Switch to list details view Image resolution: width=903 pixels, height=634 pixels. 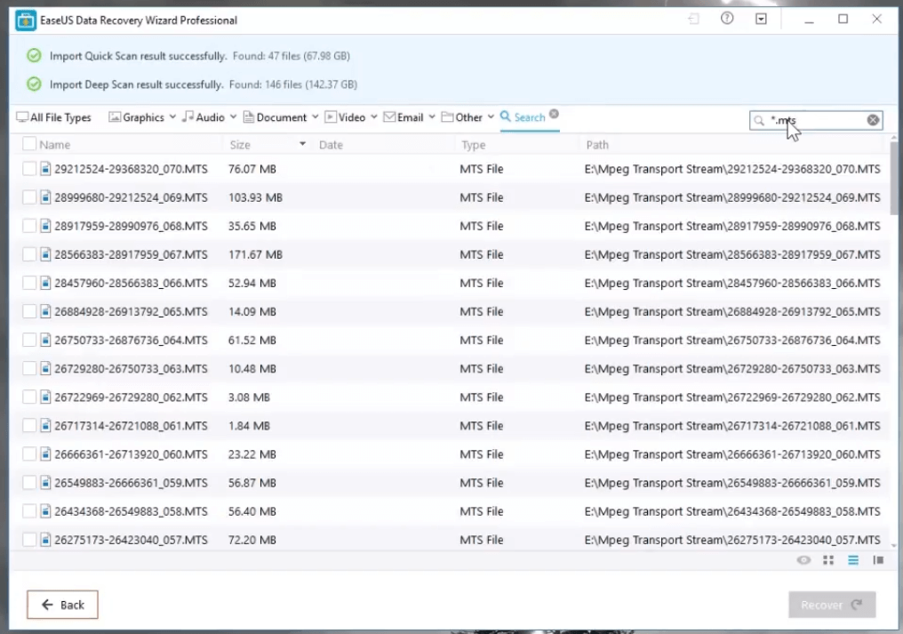[853, 560]
